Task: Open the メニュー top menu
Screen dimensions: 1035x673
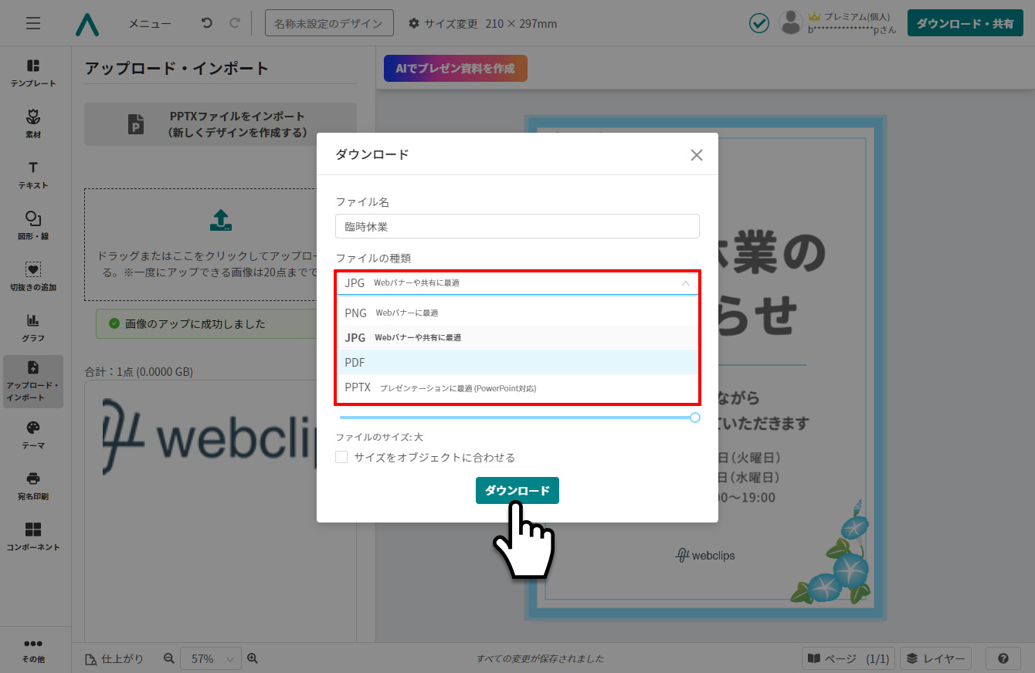Action: click(150, 24)
